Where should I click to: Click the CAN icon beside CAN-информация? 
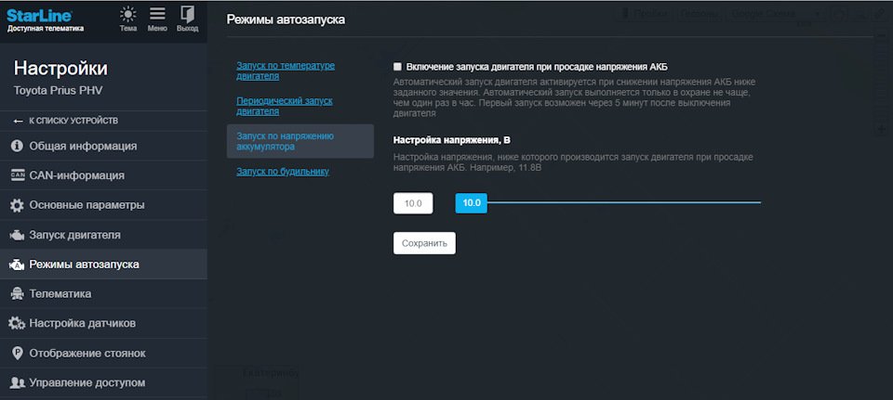18,175
